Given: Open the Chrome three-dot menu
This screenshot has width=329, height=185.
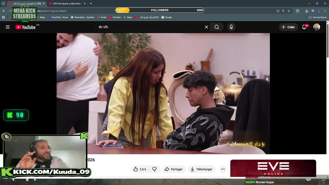Looking at the screenshot, I should [325, 11].
